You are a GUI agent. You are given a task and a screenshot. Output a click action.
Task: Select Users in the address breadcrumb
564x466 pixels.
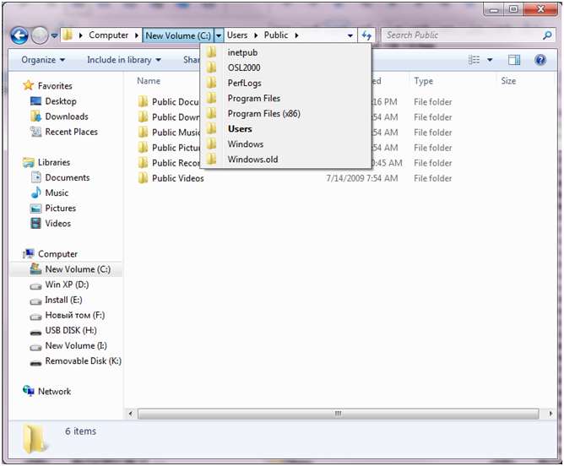tap(237, 35)
